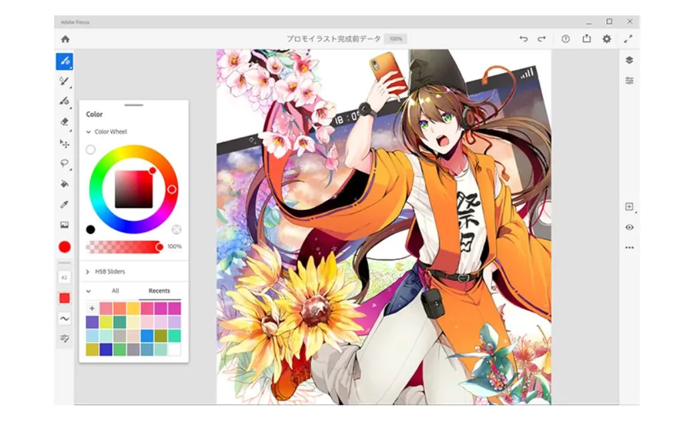Switch to the Recents swatches tab
Image resolution: width=692 pixels, height=422 pixels.
(159, 291)
